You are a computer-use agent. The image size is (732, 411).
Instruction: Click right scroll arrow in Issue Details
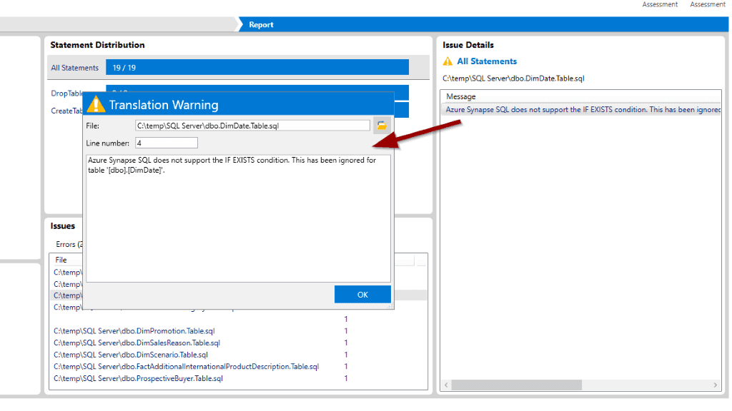coord(715,385)
